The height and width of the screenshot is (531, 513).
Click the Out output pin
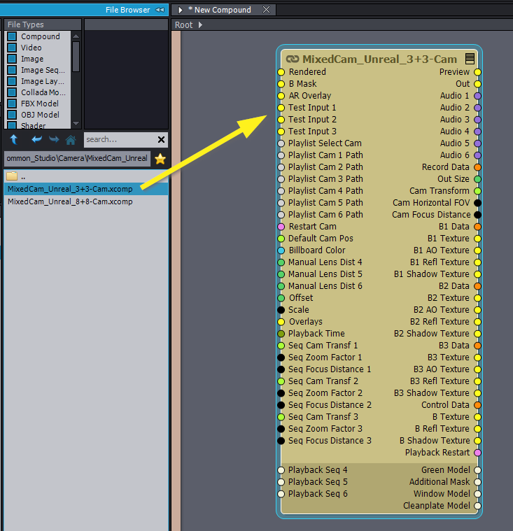[477, 84]
